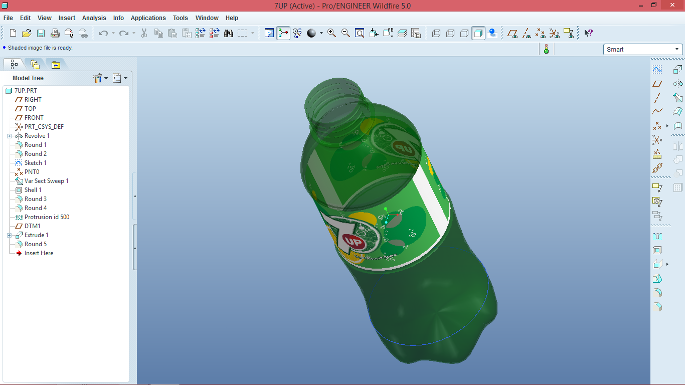Image resolution: width=685 pixels, height=385 pixels.
Task: Click the Open file folder icon
Action: 27,33
